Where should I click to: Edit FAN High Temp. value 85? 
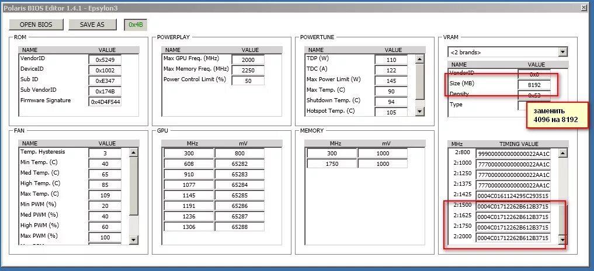pyautogui.click(x=105, y=185)
